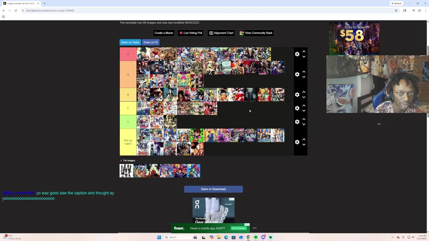The width and height of the screenshot is (429, 241).
Task: Open Microsoft Edge from taskbar
Action: coord(226,237)
